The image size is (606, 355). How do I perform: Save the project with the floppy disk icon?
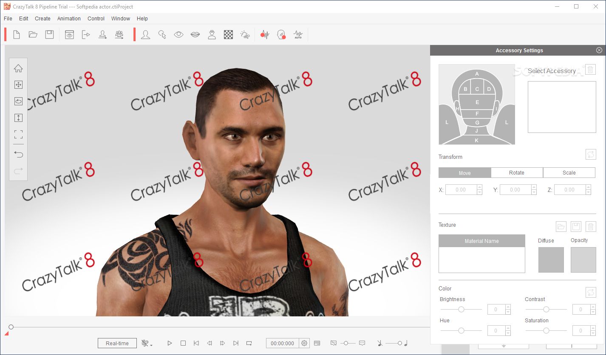[50, 35]
